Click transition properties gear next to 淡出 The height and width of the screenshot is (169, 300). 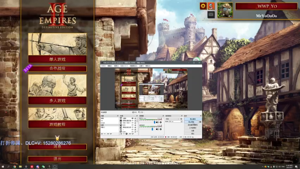click(181, 119)
